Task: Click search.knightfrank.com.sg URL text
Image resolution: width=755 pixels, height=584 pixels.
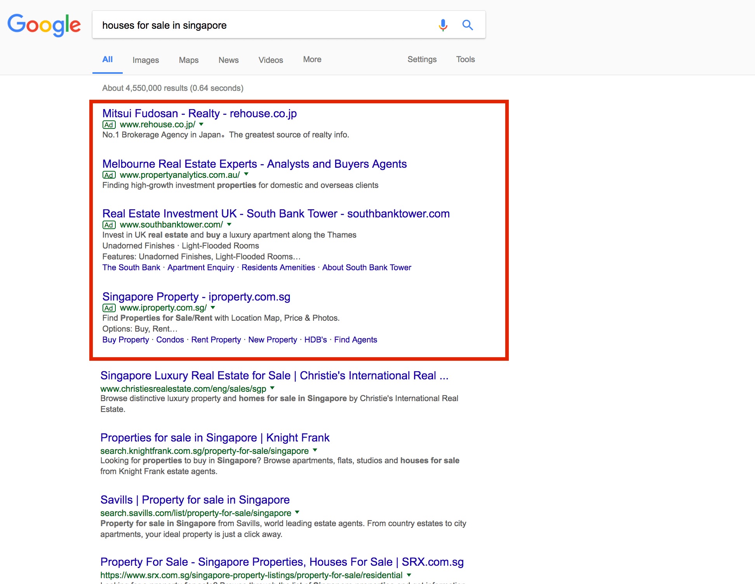Action: click(205, 451)
